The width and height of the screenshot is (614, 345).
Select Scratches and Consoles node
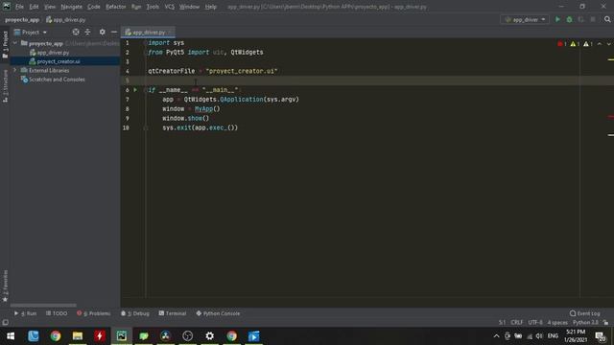pos(57,80)
